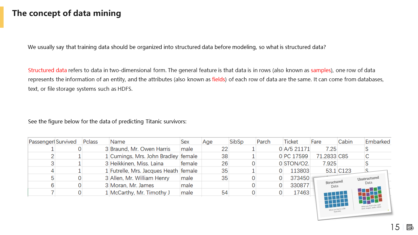Click the ticket cell "STON/O2."

click(x=297, y=164)
